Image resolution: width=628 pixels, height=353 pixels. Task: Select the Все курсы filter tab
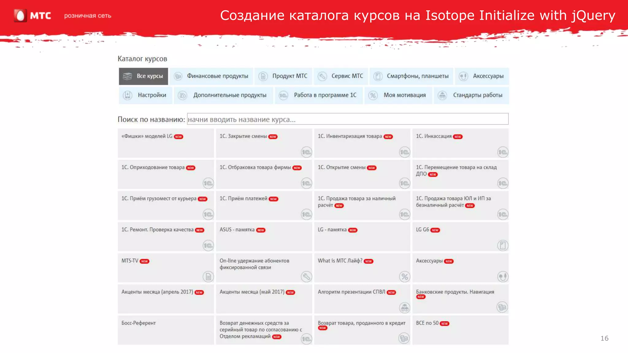[143, 76]
